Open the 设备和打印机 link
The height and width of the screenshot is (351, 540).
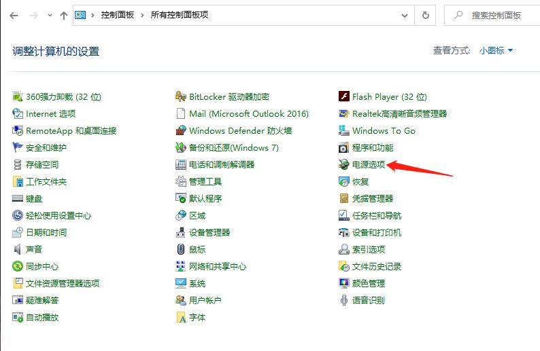tap(376, 233)
